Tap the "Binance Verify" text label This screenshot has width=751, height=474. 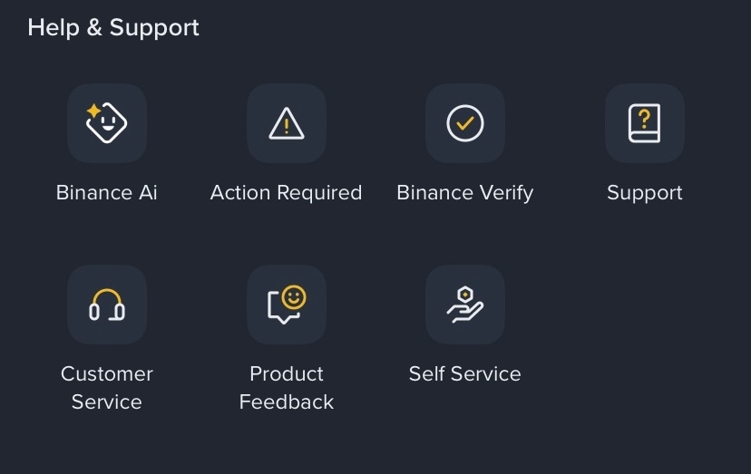[465, 193]
